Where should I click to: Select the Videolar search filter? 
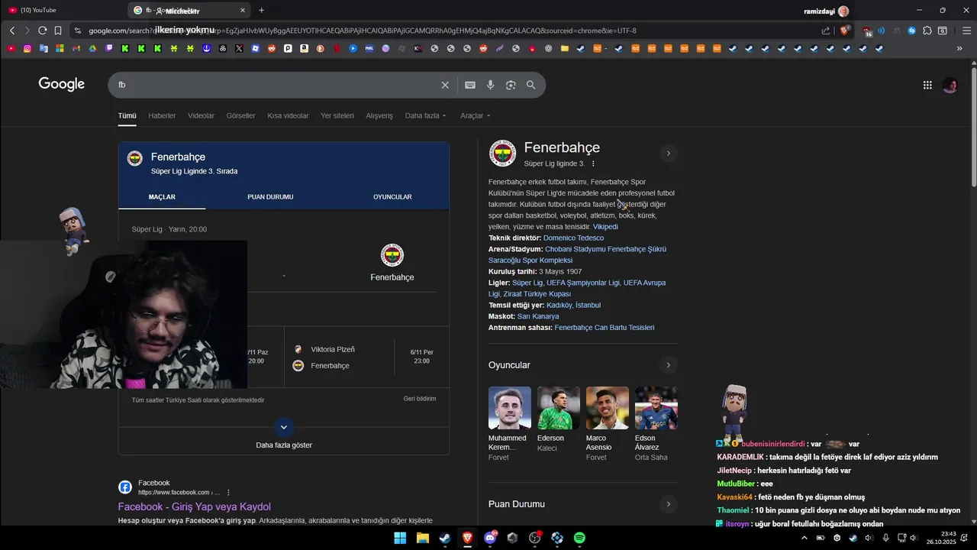pyautogui.click(x=201, y=115)
